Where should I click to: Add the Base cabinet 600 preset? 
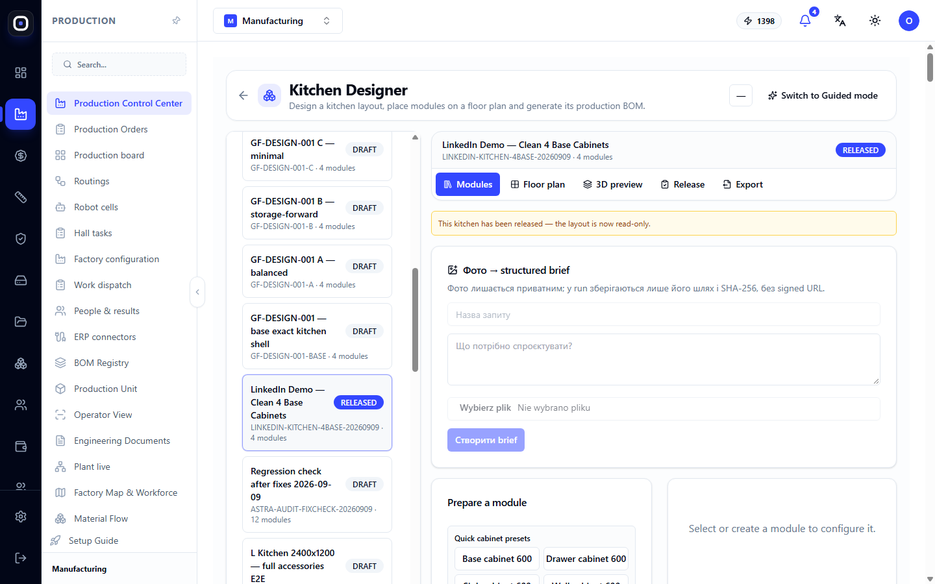(x=497, y=559)
